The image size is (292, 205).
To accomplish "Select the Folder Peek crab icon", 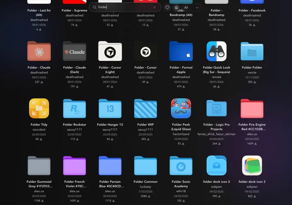I will 181,108.
